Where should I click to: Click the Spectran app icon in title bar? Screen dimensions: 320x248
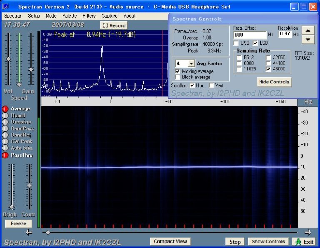(5, 7)
